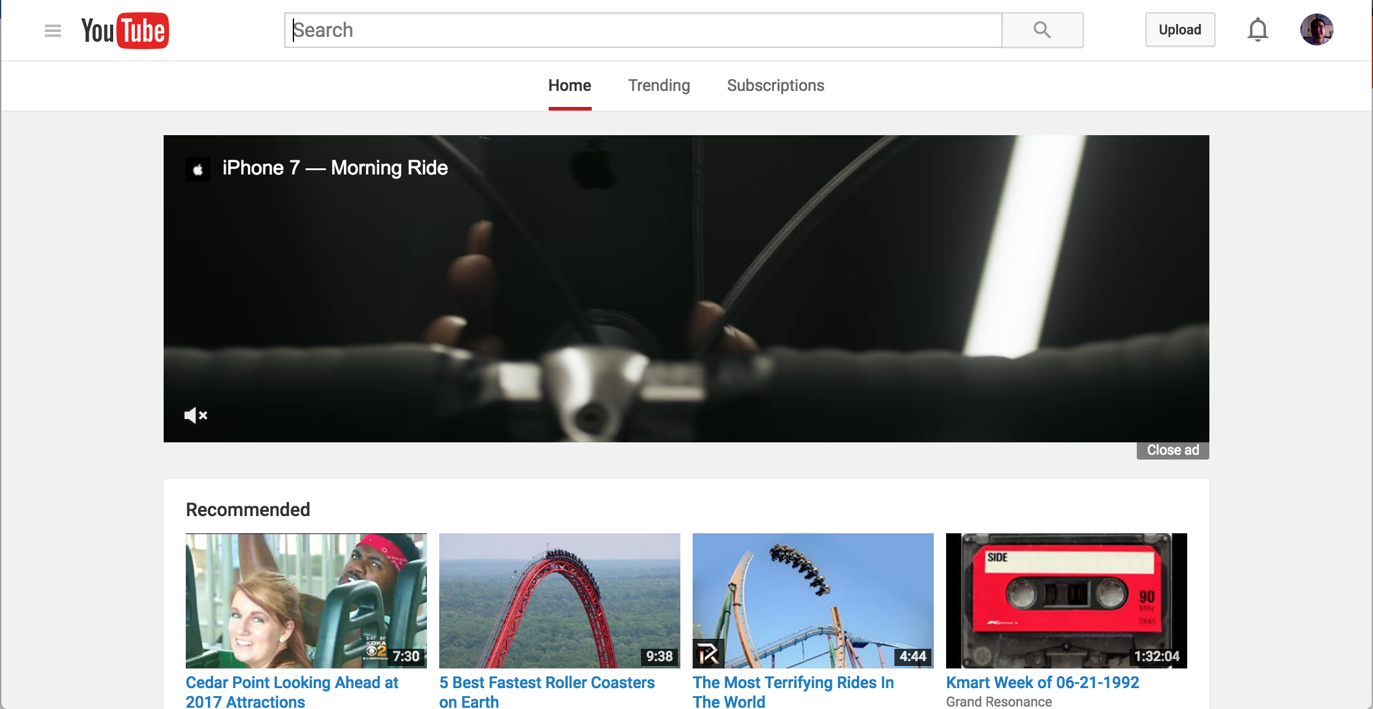
Task: Open The Most Terrifying Rides link
Action: click(x=793, y=692)
